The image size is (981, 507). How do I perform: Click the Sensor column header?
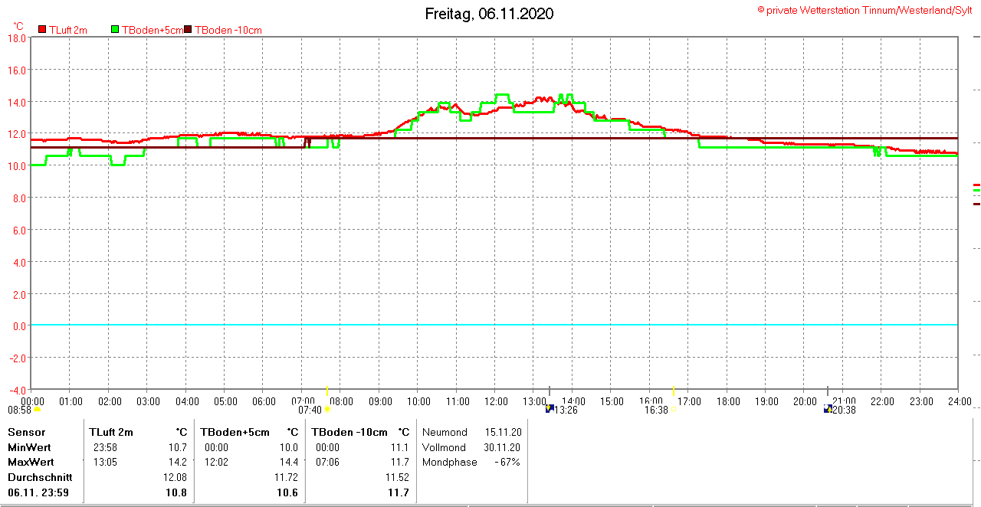pyautogui.click(x=27, y=433)
